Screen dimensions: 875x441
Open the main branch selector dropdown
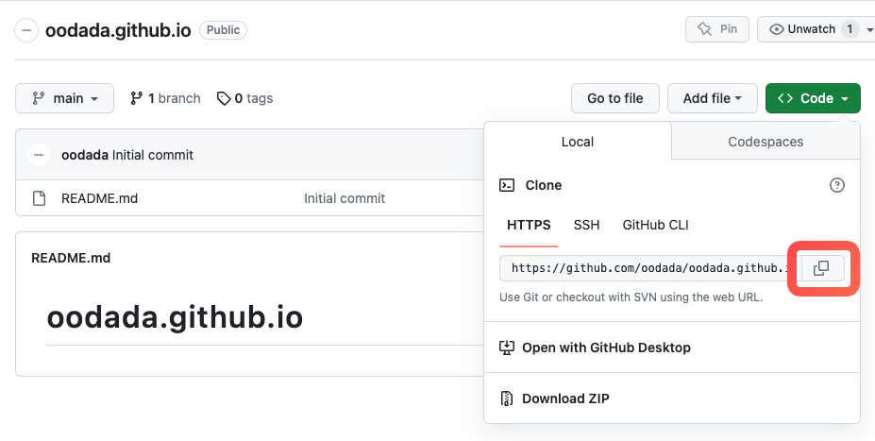coord(65,98)
